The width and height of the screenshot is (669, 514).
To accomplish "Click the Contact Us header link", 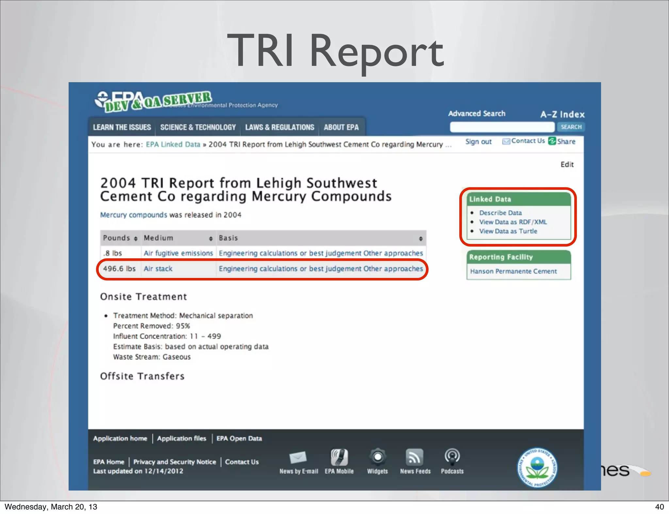I will click(x=528, y=141).
